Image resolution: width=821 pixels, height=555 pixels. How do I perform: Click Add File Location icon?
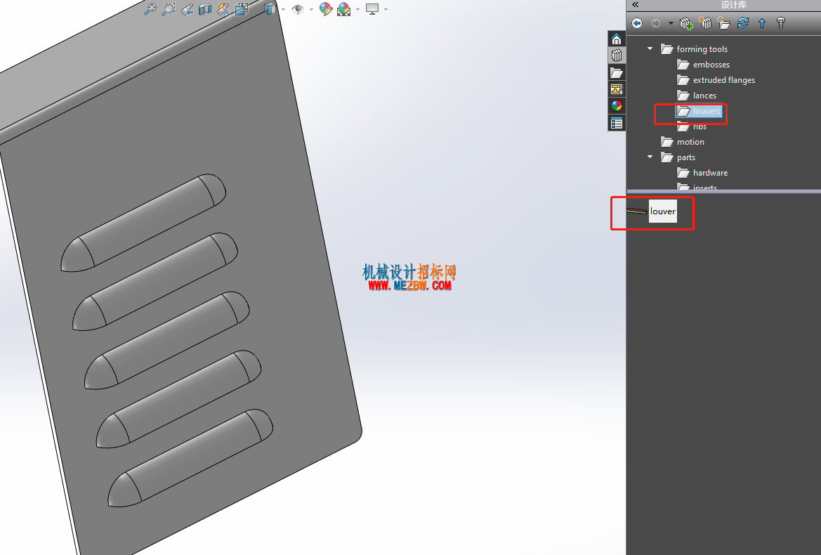pyautogui.click(x=705, y=23)
